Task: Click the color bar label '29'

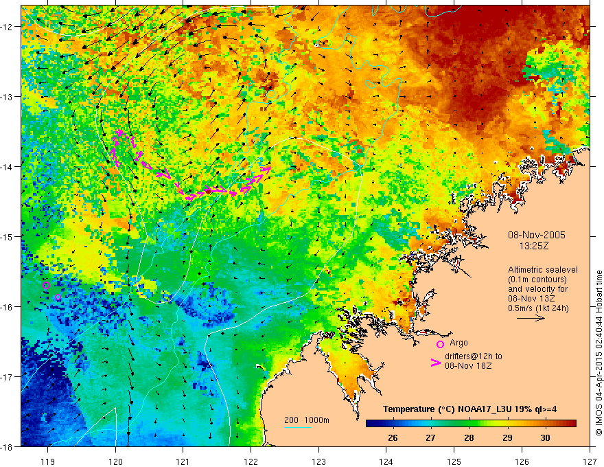Action: click(x=507, y=437)
